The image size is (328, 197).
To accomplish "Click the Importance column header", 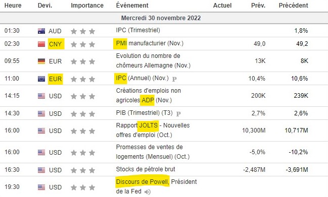I will click(x=87, y=6).
